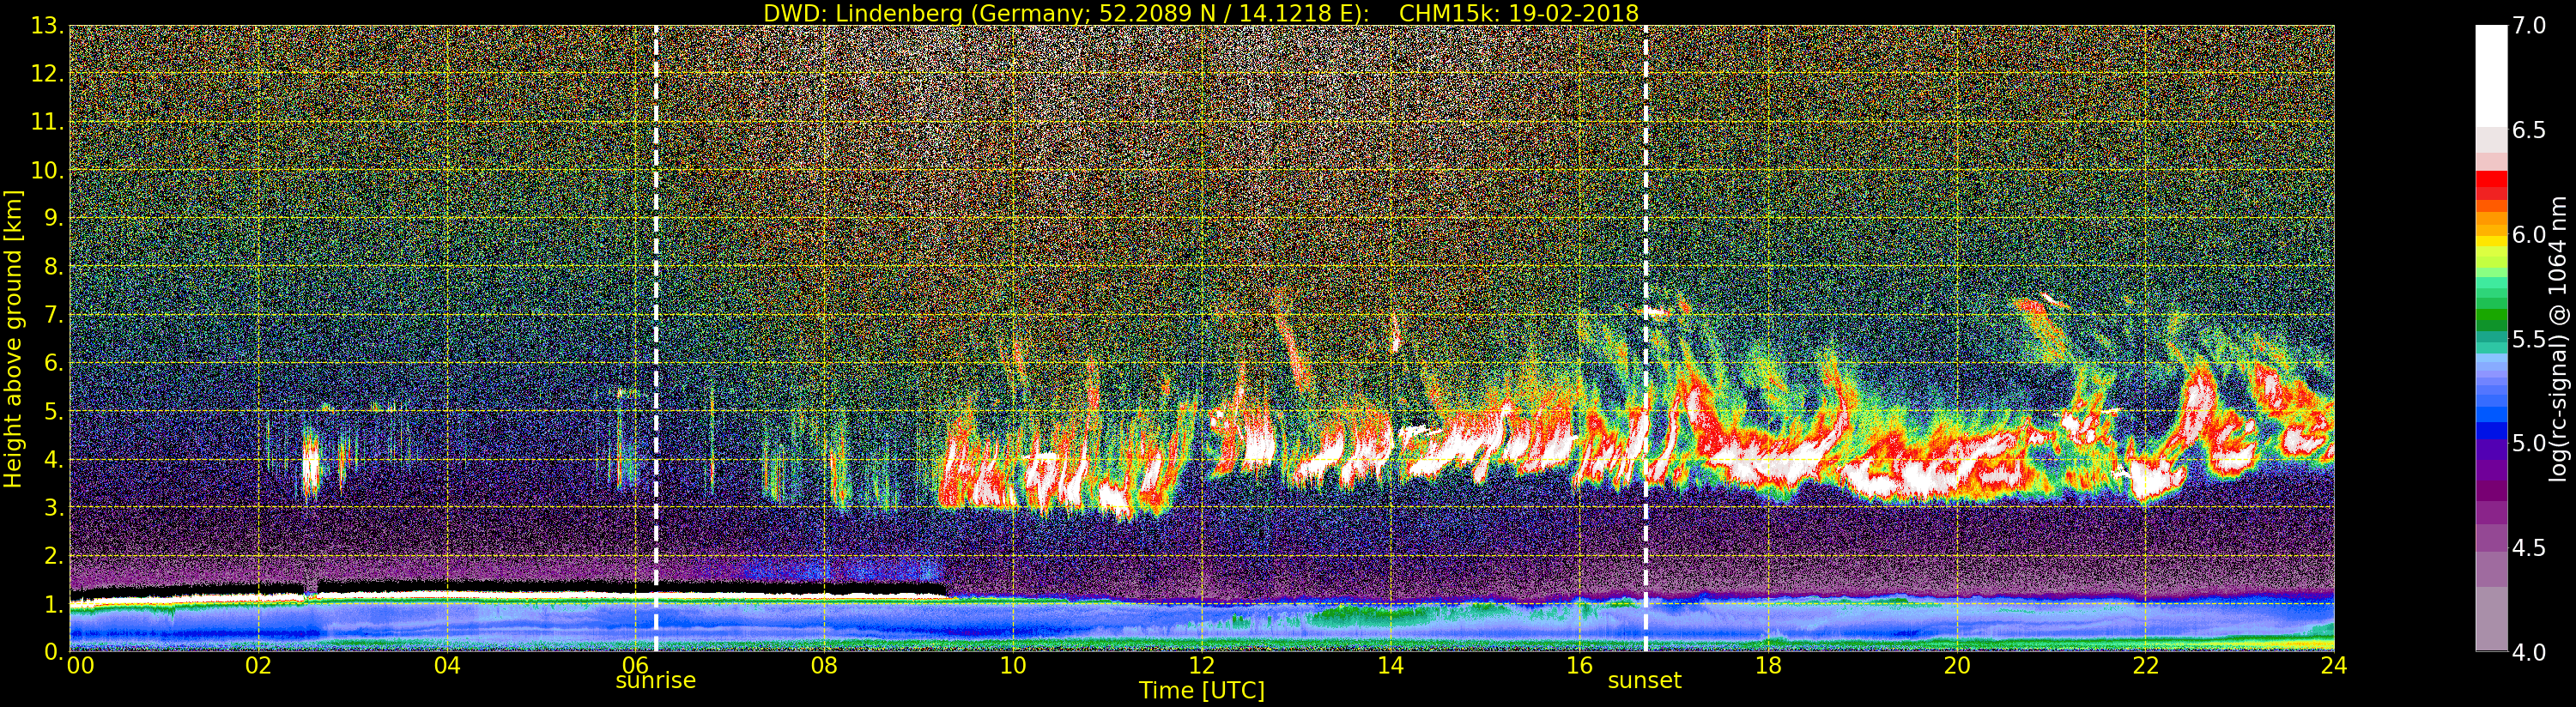Click the 10. tick on the height axis
2576x707 pixels.
(x=46, y=170)
